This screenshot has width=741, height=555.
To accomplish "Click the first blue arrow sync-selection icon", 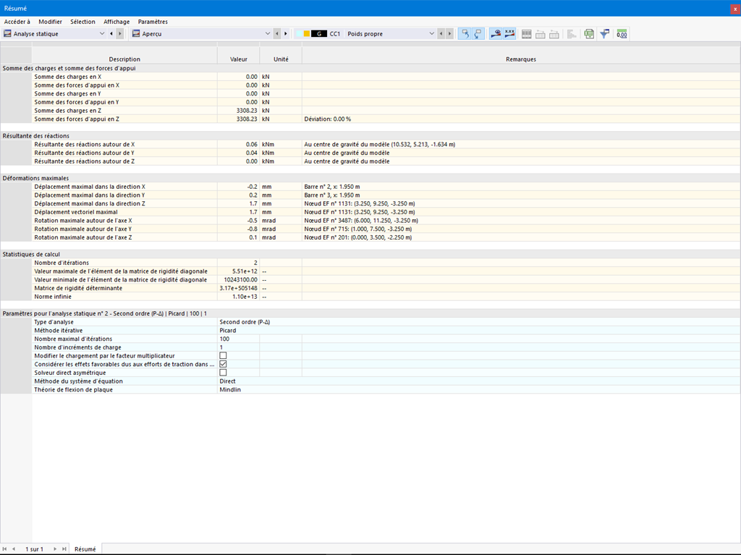I will coord(465,33).
